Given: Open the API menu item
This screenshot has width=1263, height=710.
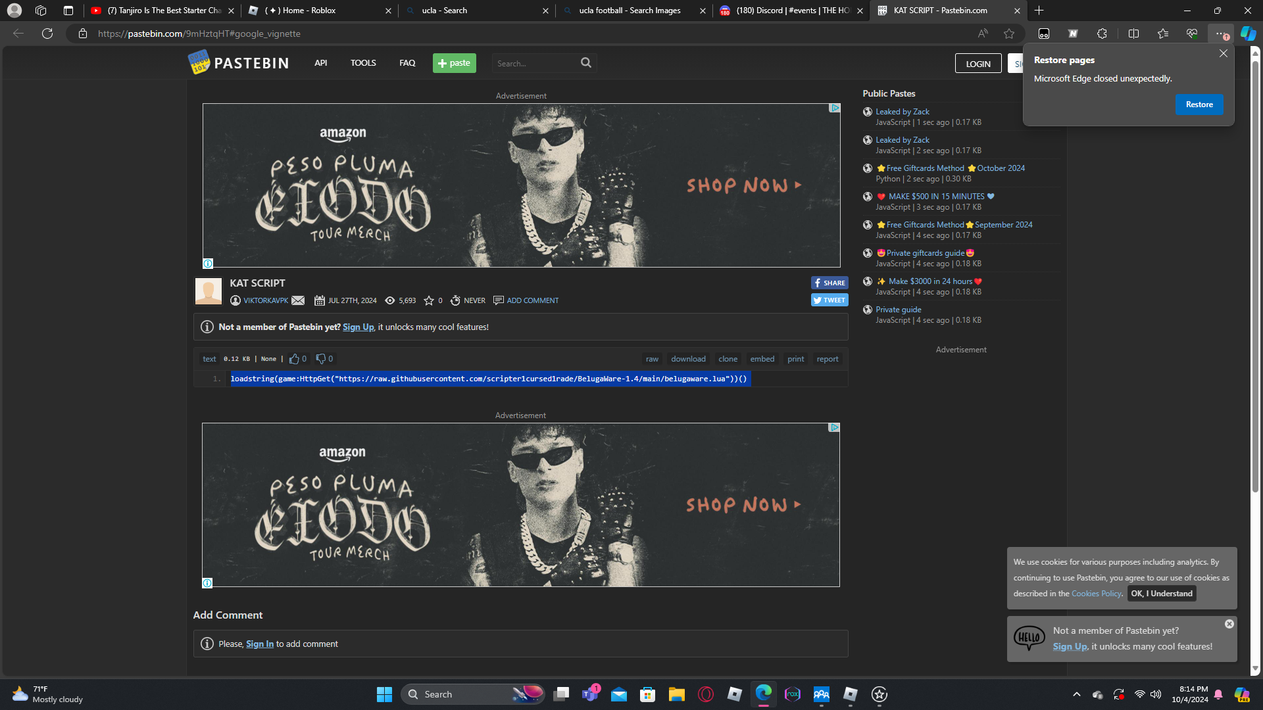Looking at the screenshot, I should [320, 63].
